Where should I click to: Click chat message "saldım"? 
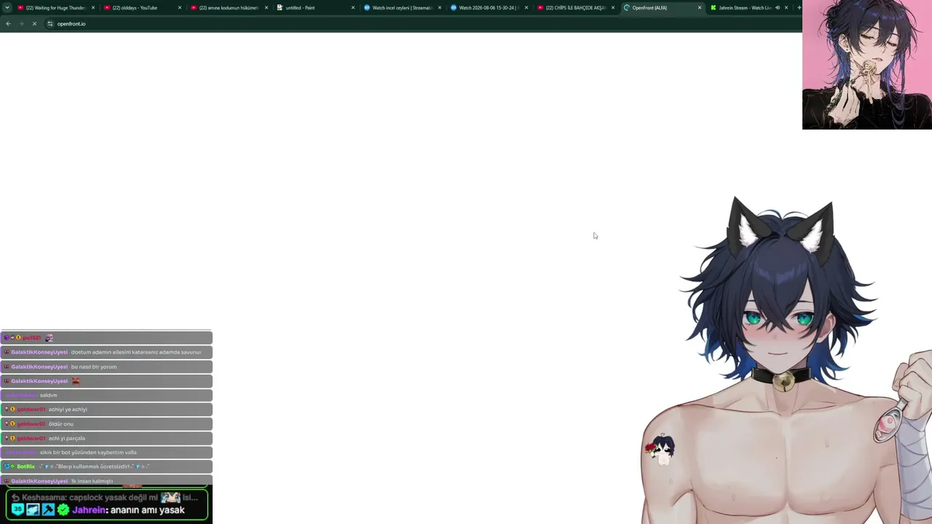(x=48, y=395)
